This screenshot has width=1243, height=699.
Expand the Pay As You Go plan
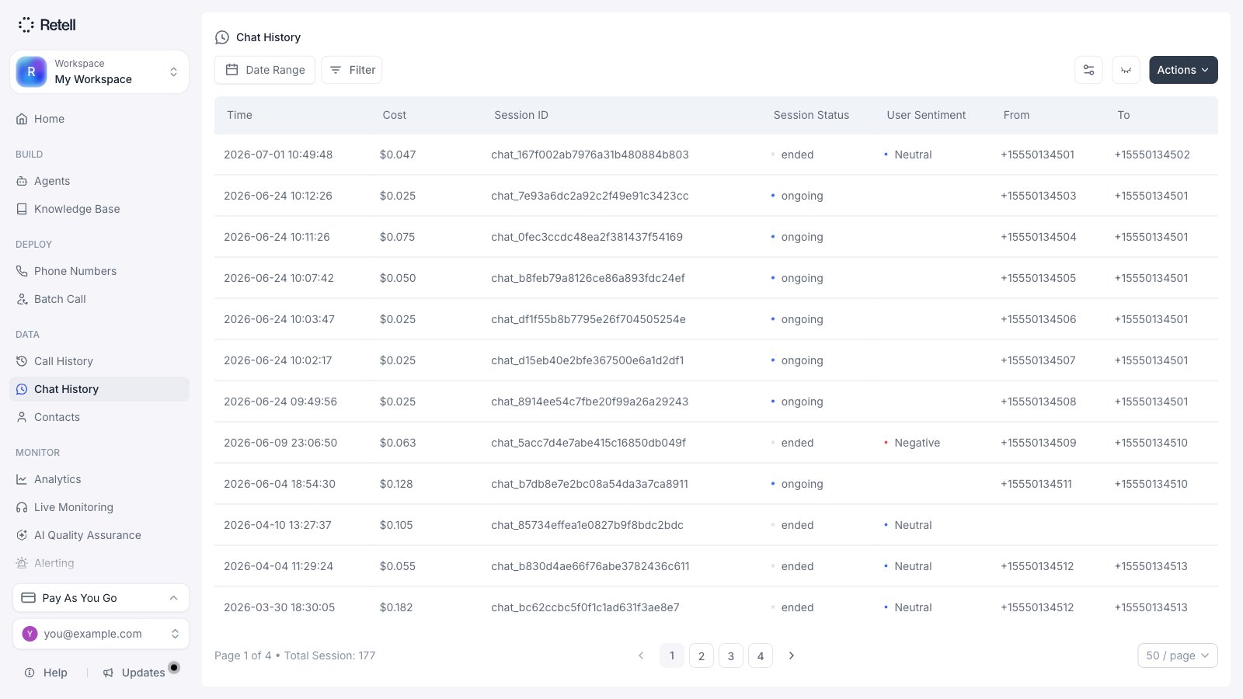[100, 598]
